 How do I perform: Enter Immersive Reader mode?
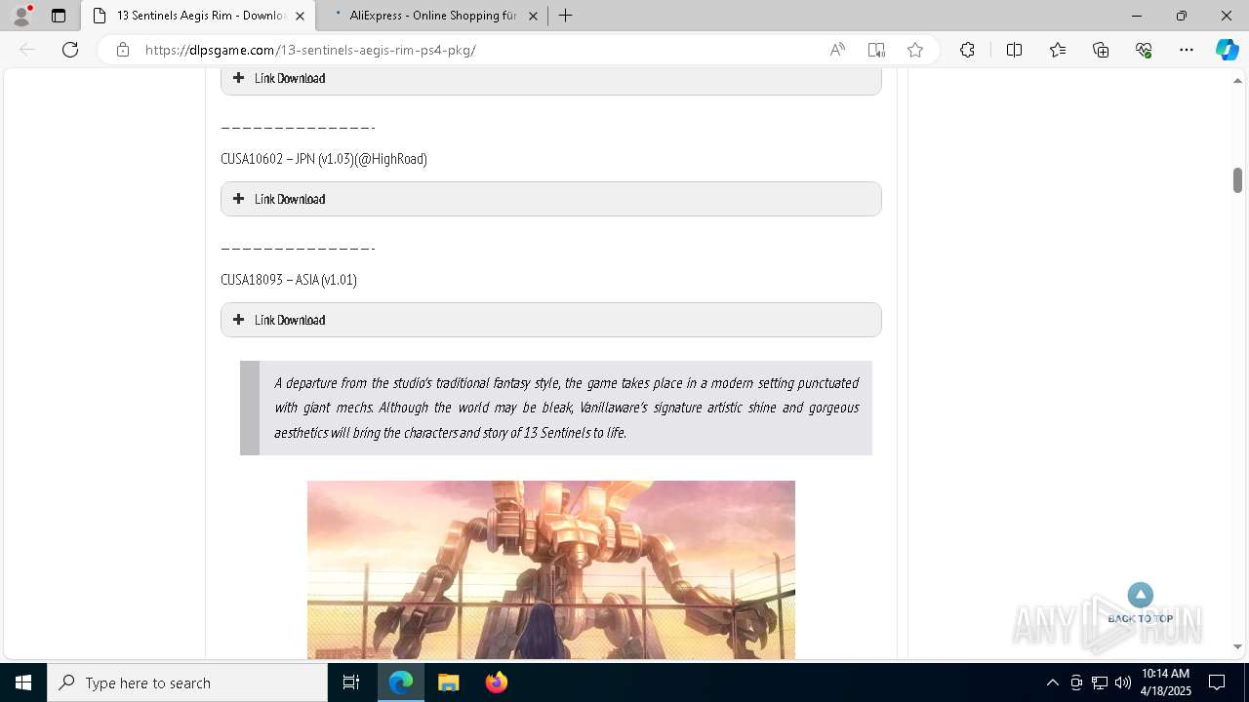(x=876, y=50)
